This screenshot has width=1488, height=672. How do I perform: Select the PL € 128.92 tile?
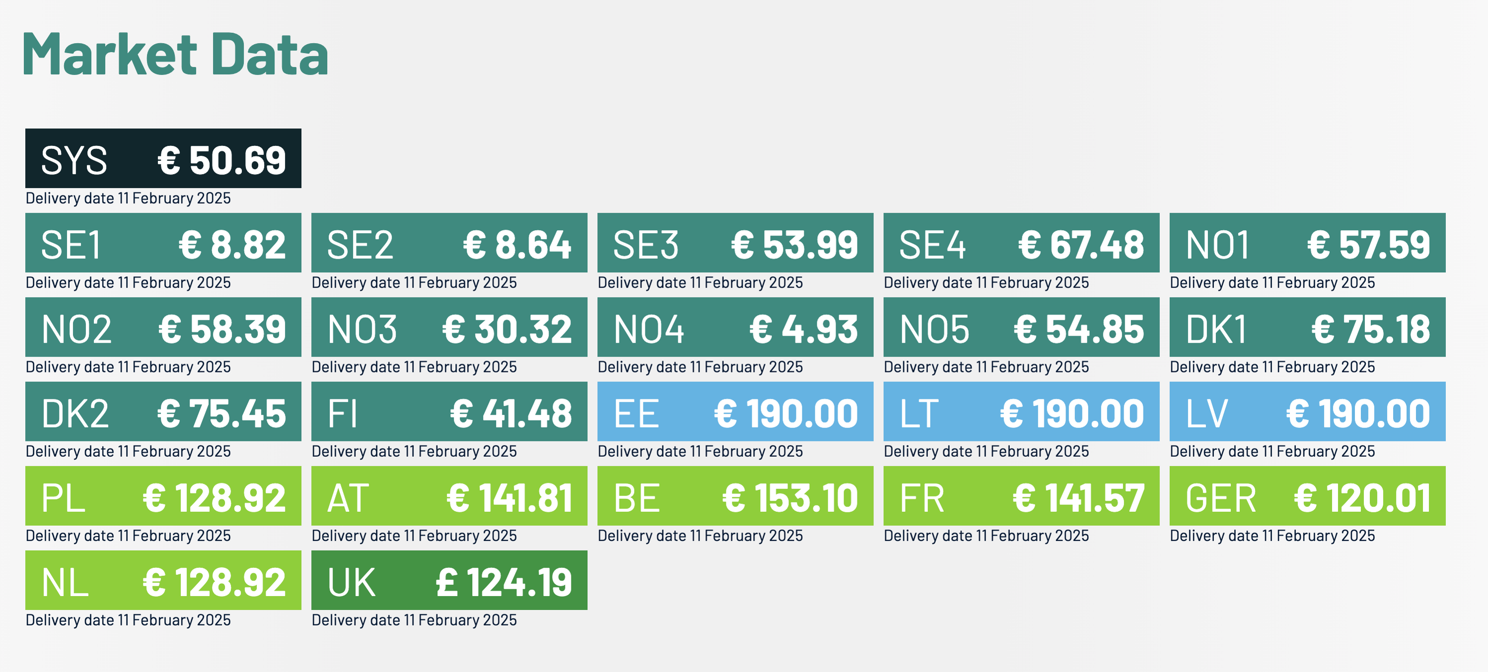(163, 495)
